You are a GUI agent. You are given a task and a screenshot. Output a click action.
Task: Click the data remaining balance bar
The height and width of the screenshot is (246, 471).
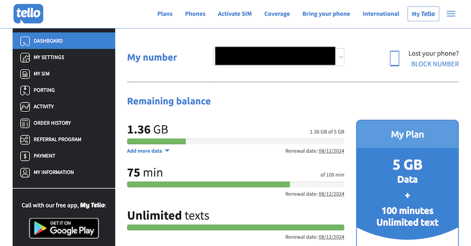click(235, 141)
